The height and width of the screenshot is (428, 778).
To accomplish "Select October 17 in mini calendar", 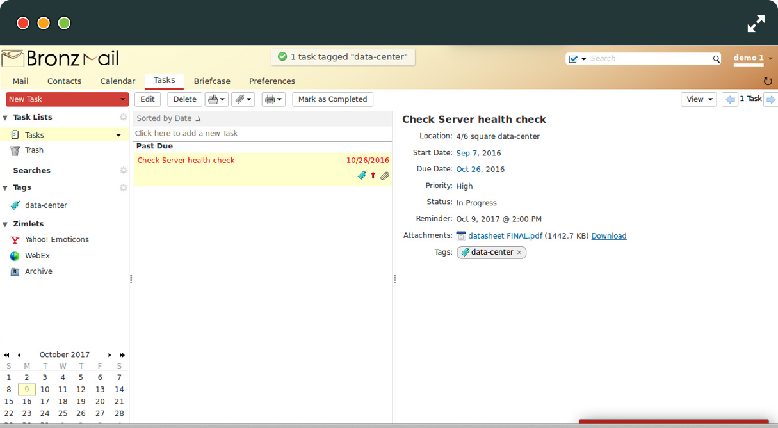I will tap(45, 402).
